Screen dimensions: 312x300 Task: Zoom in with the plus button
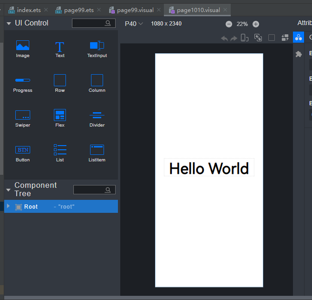(x=256, y=24)
